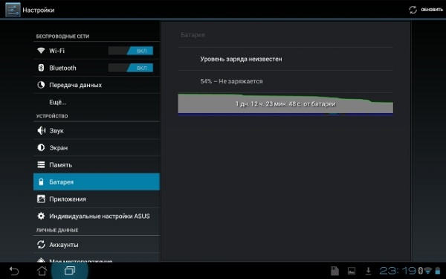Click the apps icon next to 'Приложения'
This screenshot has width=446, height=279.
41,199
